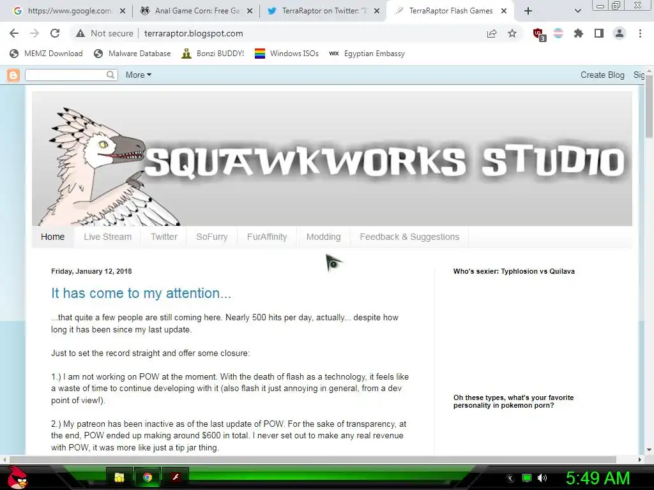This screenshot has width=654, height=490.
Task: Open the Flash player taskbar icon
Action: [x=176, y=477]
